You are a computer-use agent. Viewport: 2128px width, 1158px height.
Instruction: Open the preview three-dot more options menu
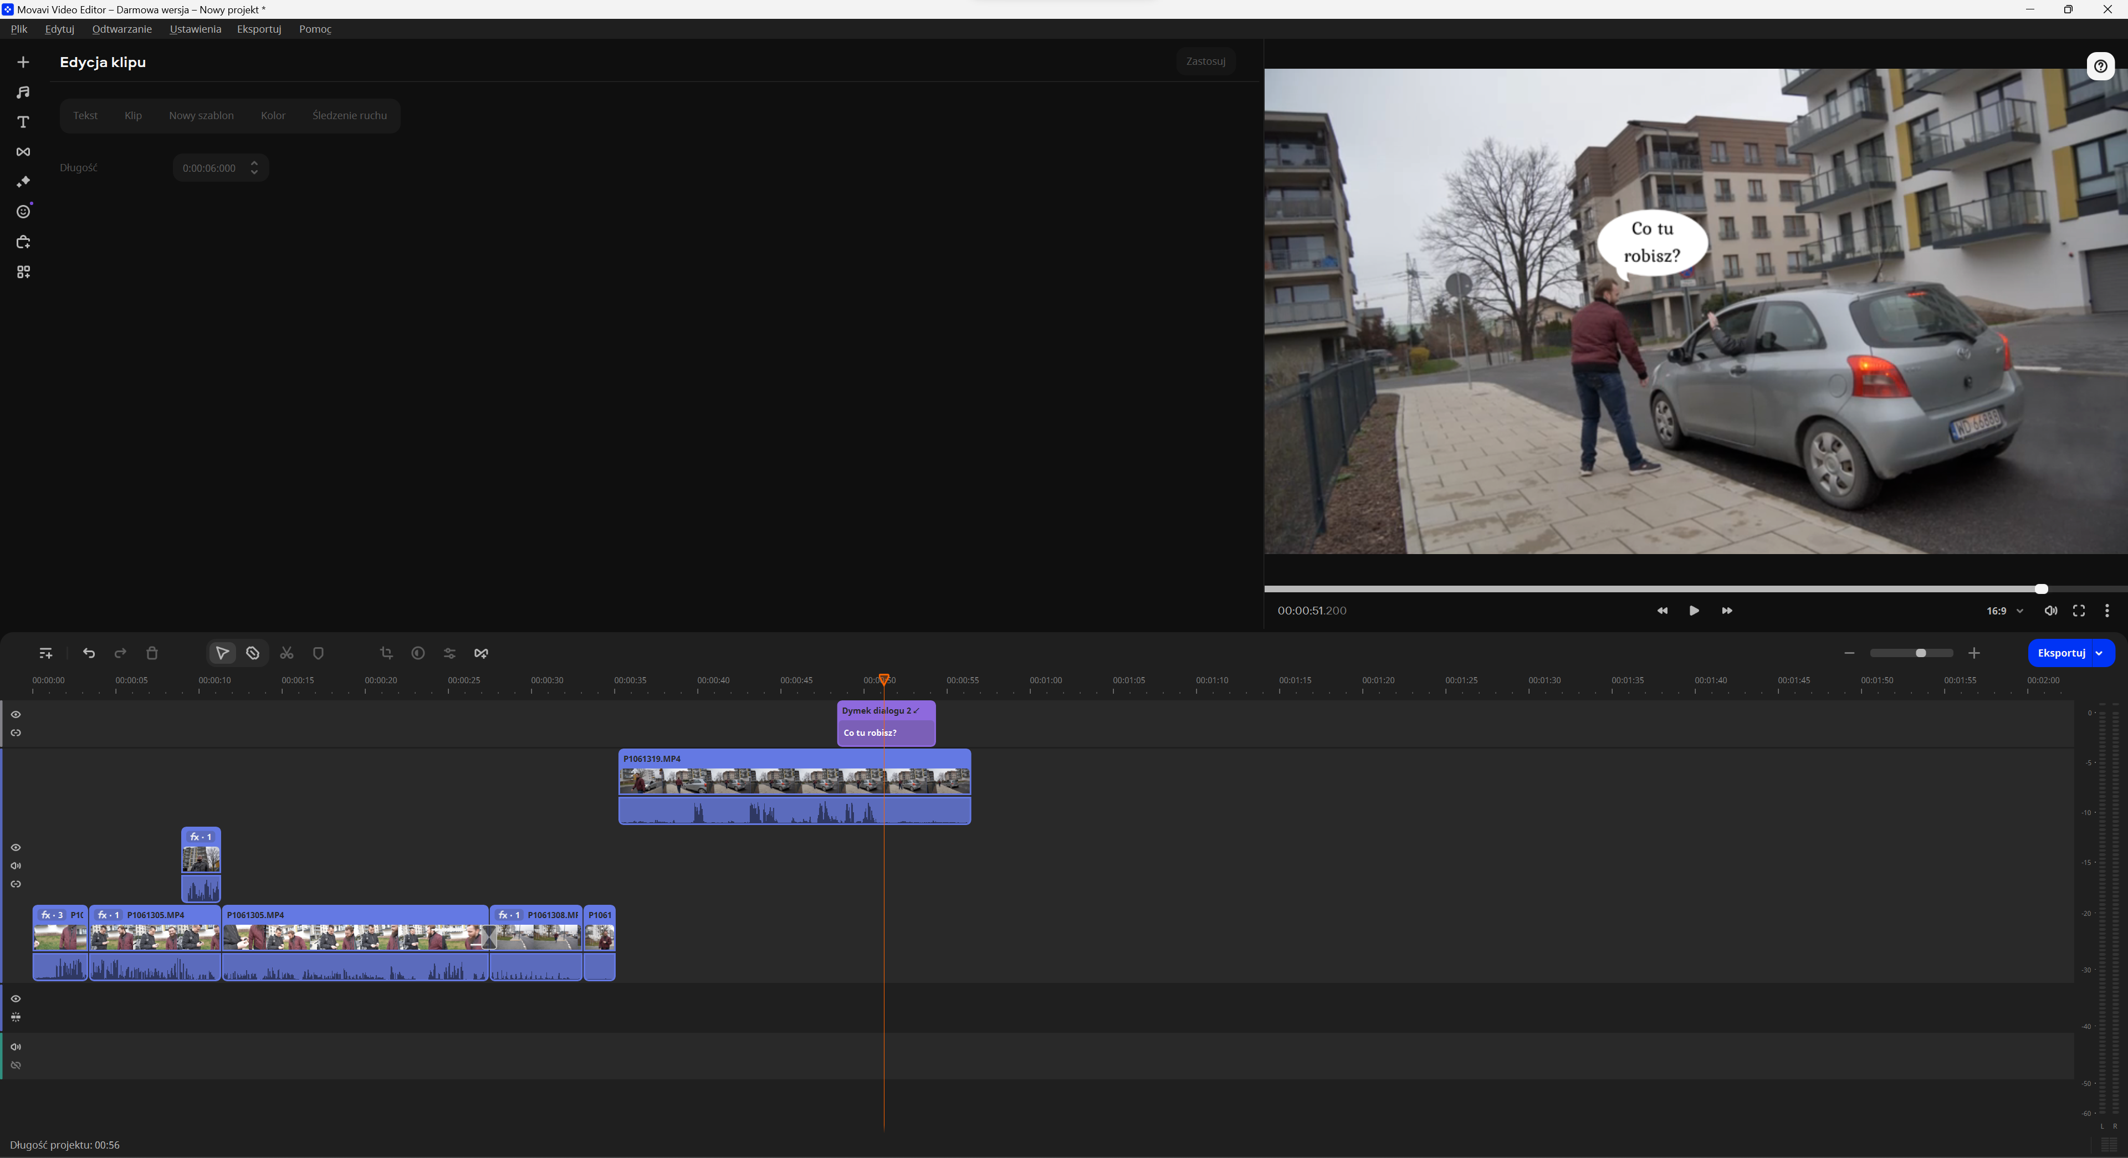point(2106,611)
